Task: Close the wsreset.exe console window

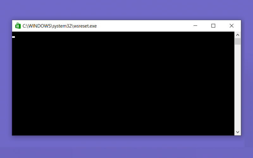Action: click(x=231, y=26)
